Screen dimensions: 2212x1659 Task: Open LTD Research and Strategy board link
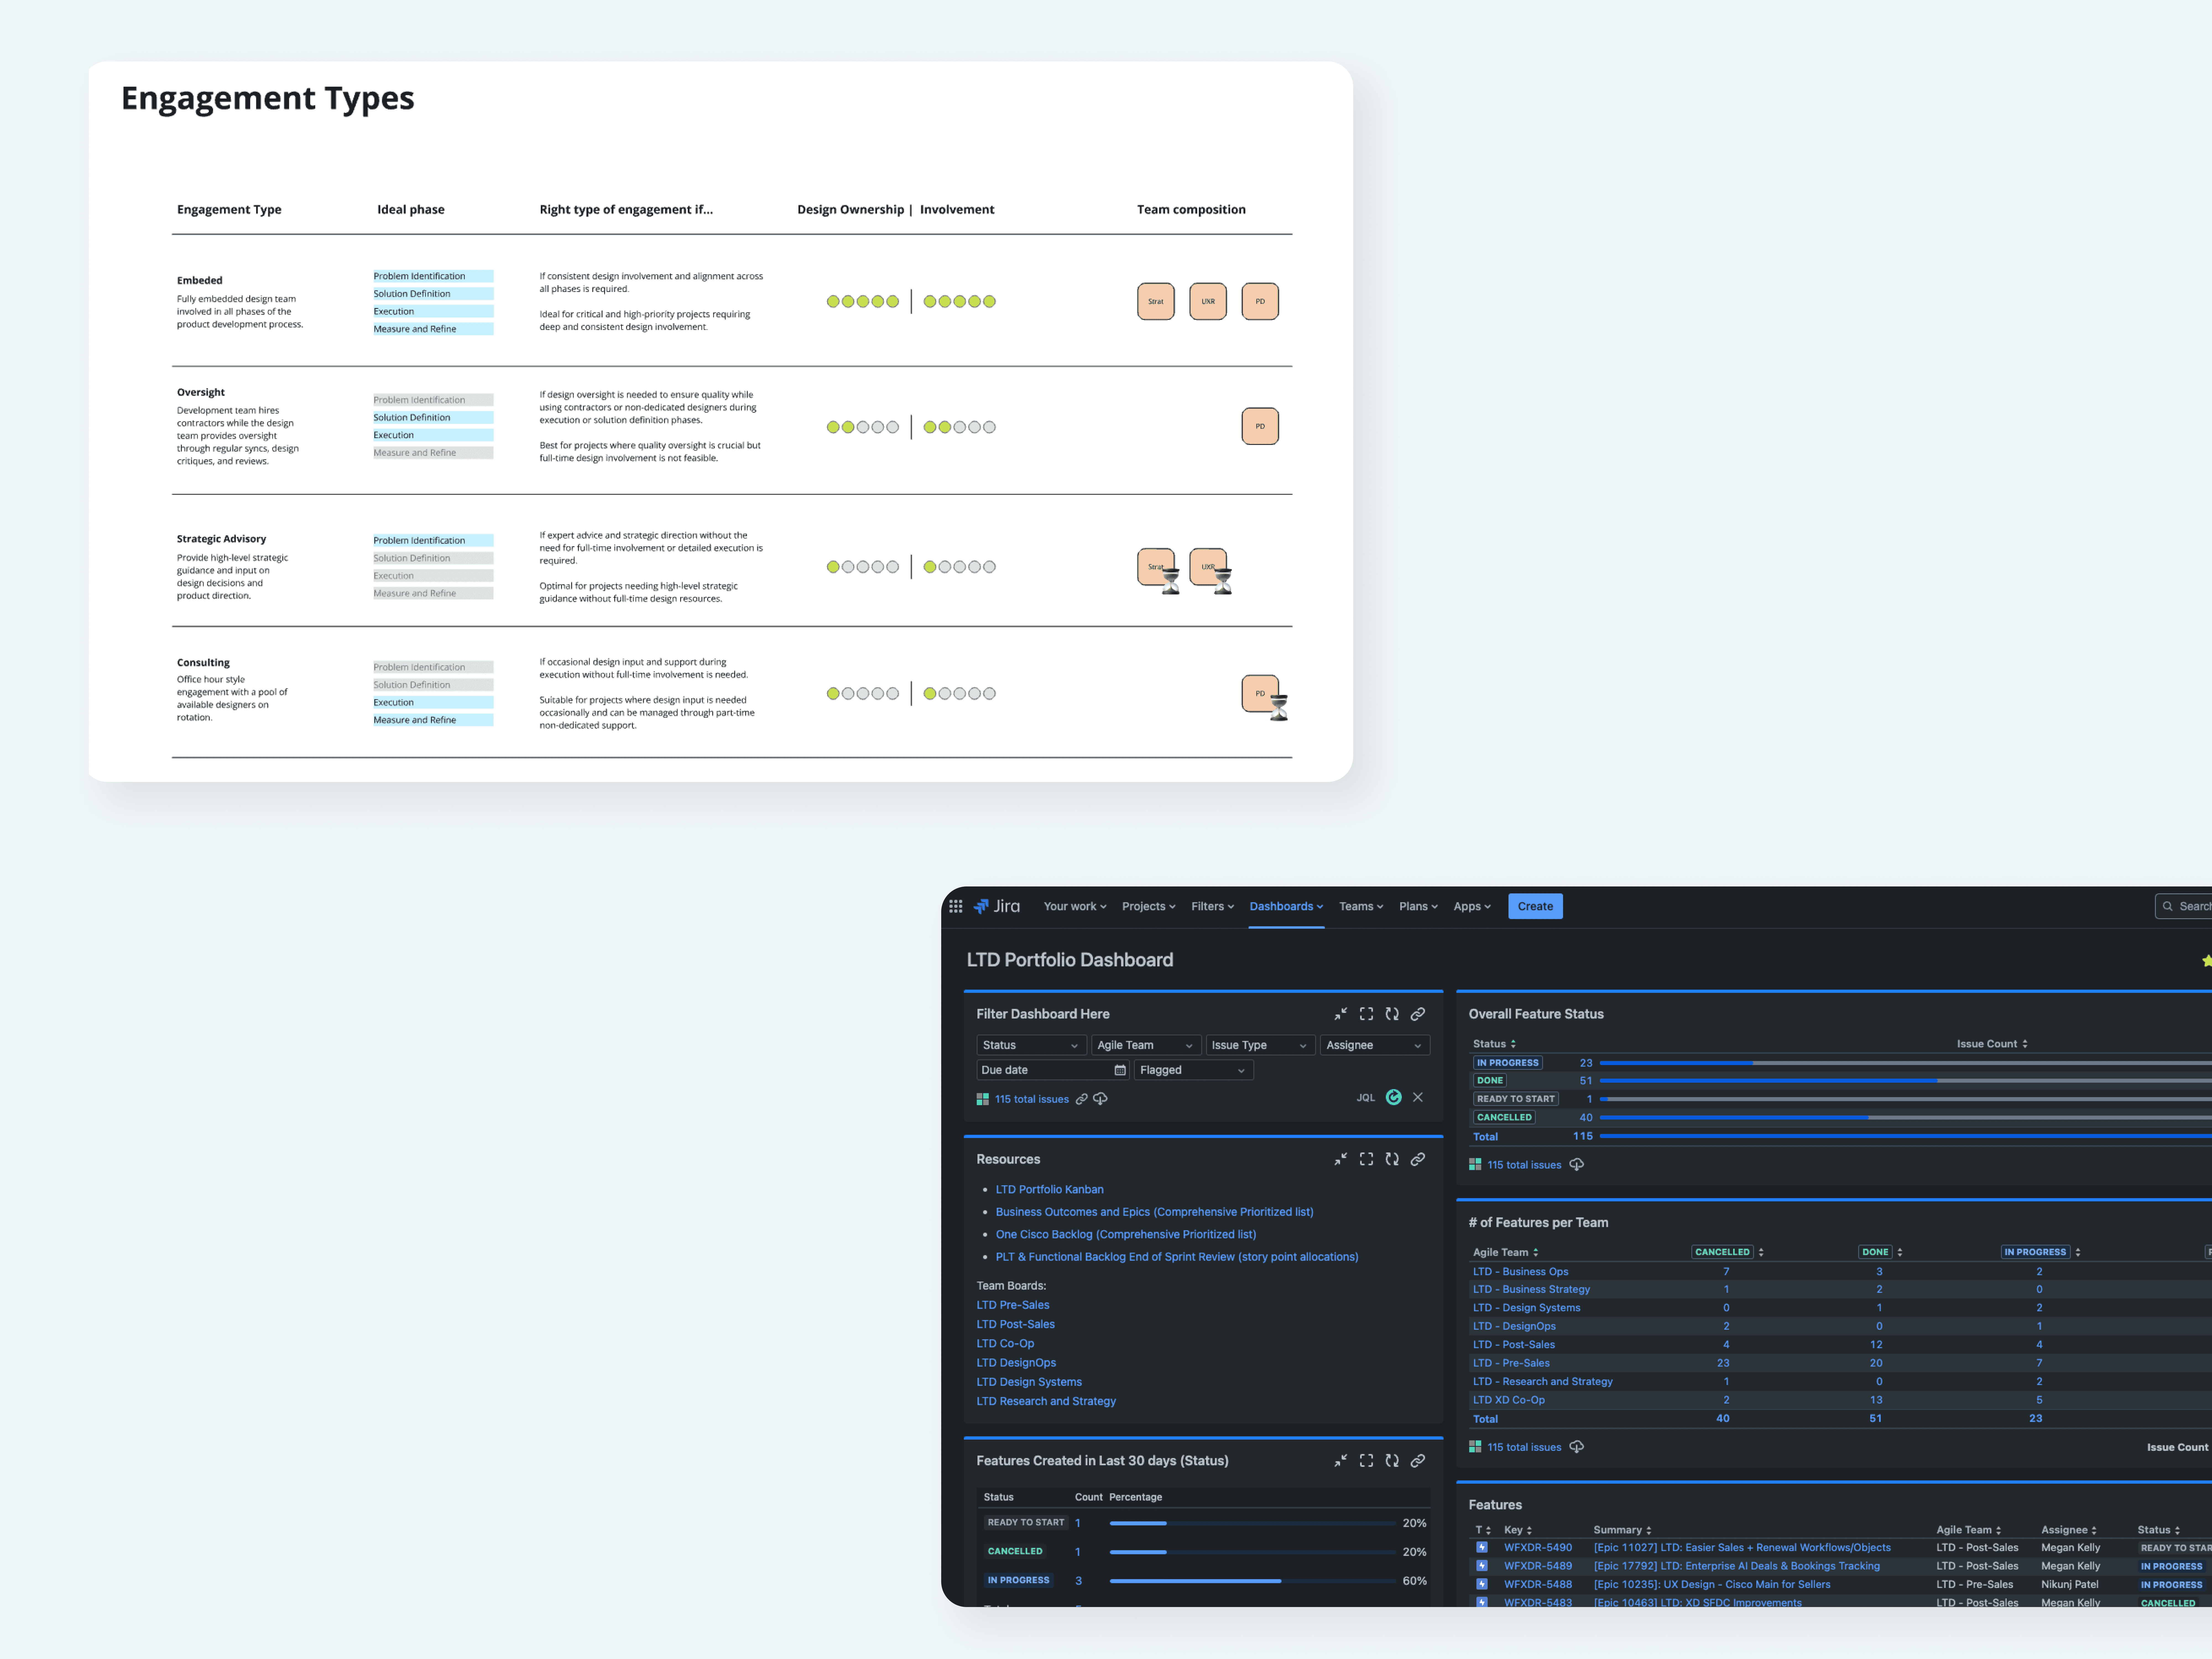[x=1046, y=1402]
